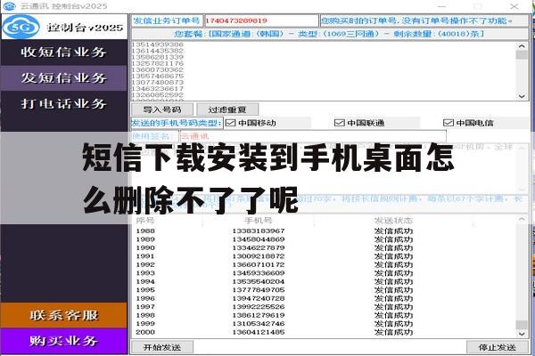Select row number 1999
The width and height of the screenshot is (535, 356).
pos(145,324)
